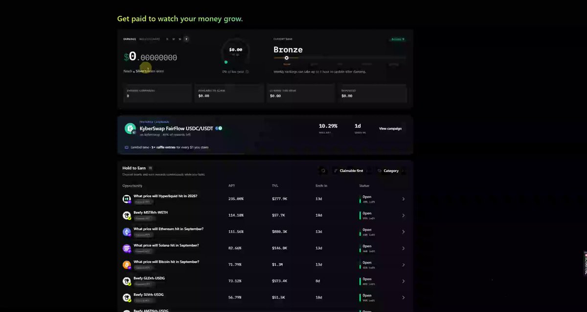
Task: Expand the Beefy SLVrh-USDG row chevron
Action: point(404,297)
